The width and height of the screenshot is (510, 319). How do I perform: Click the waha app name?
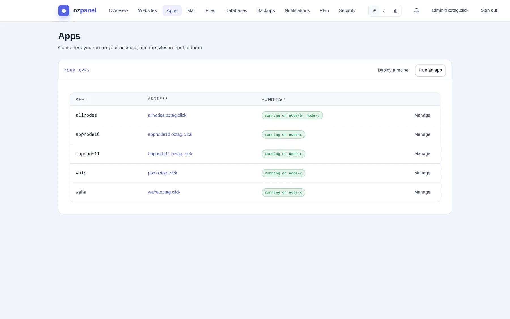[x=81, y=192]
